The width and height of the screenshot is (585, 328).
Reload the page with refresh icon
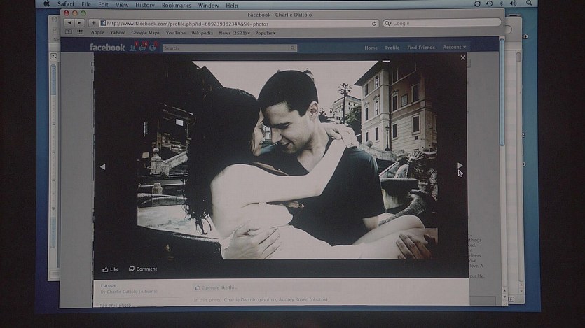click(x=374, y=24)
